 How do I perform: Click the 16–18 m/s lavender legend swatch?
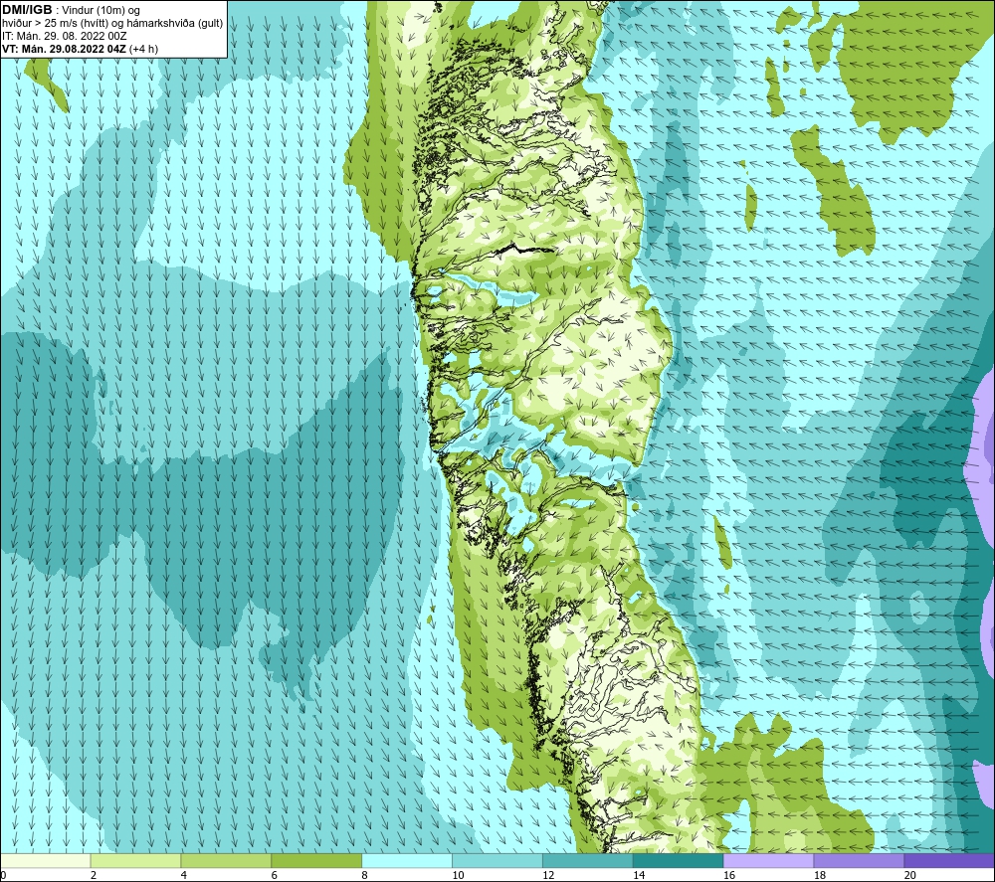(768, 861)
